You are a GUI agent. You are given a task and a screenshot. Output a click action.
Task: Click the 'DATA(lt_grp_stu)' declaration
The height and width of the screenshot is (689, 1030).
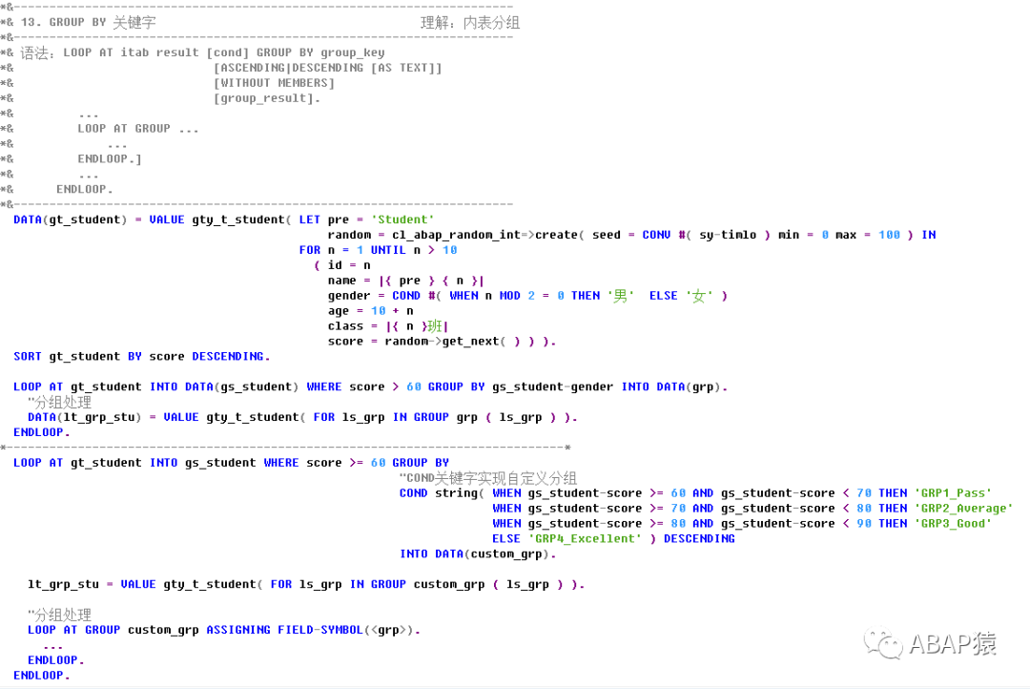[85, 417]
